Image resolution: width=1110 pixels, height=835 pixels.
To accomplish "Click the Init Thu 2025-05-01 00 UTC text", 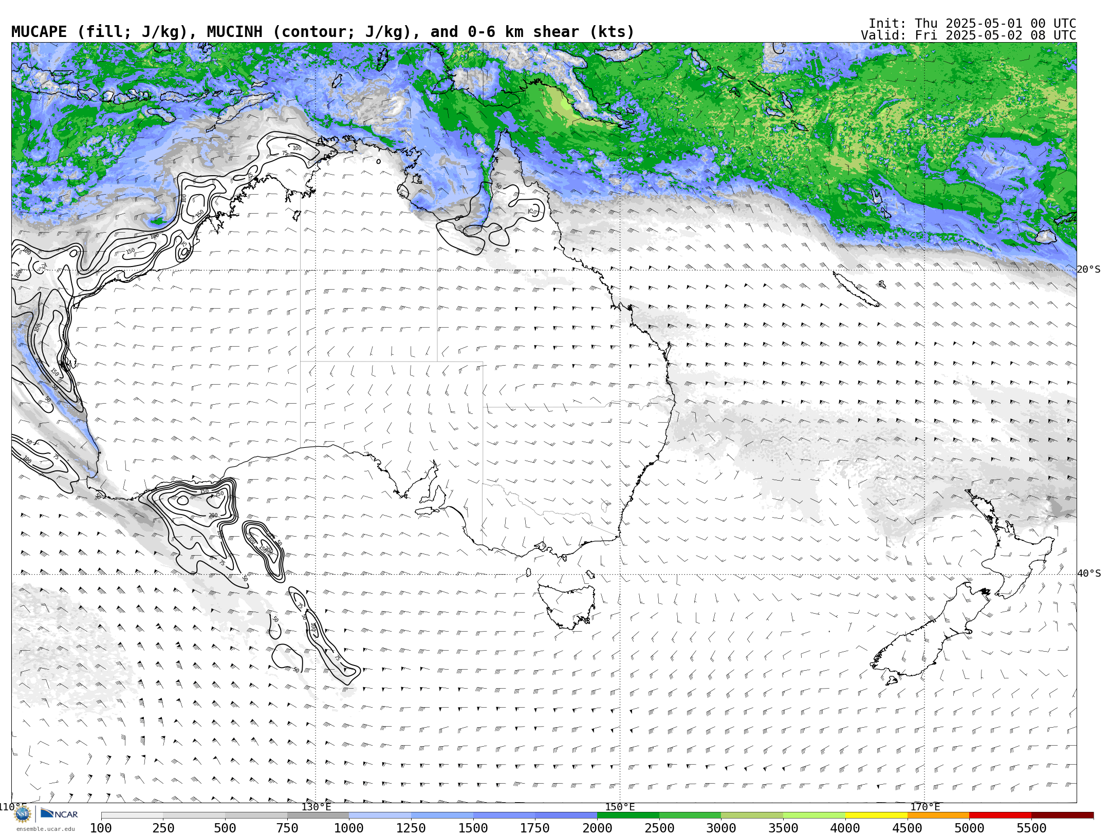I will [972, 24].
